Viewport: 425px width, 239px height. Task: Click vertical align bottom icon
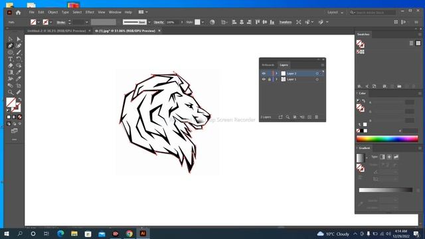click(x=272, y=22)
